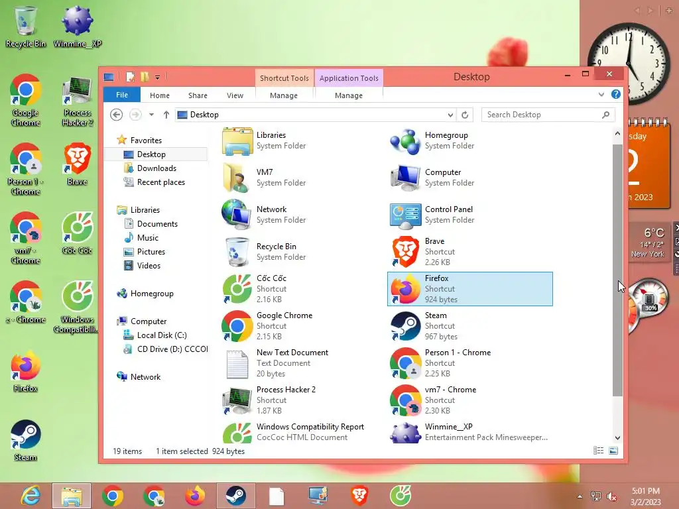The height and width of the screenshot is (509, 679).
Task: Open Manage tab under Application Tools
Action: (x=349, y=95)
